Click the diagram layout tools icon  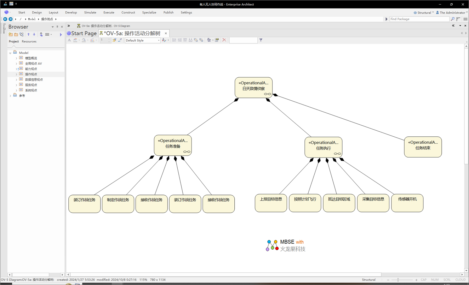point(209,40)
